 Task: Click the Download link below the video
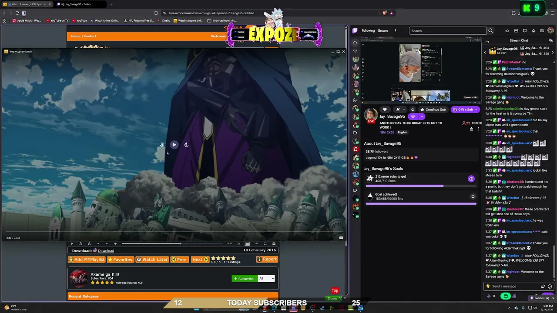click(x=106, y=251)
